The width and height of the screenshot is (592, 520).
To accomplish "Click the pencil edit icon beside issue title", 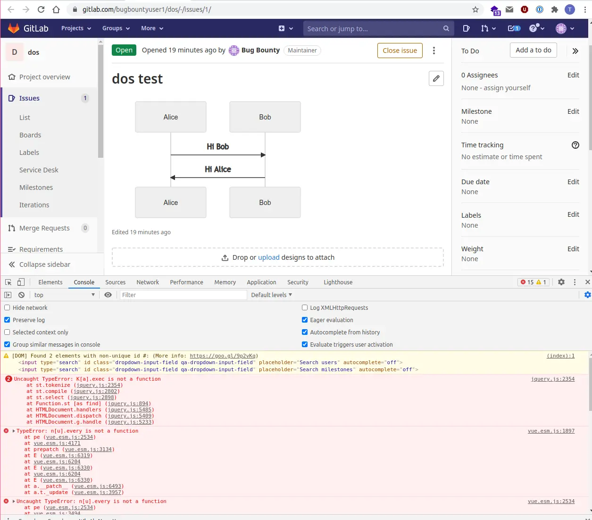I will pos(436,78).
